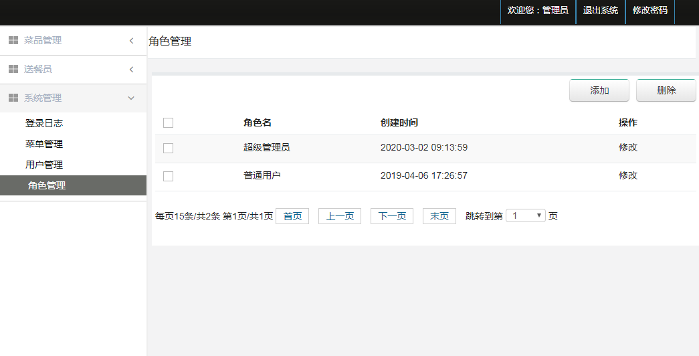
Task: Click the 超级管理员 role name cell
Action: click(x=267, y=148)
